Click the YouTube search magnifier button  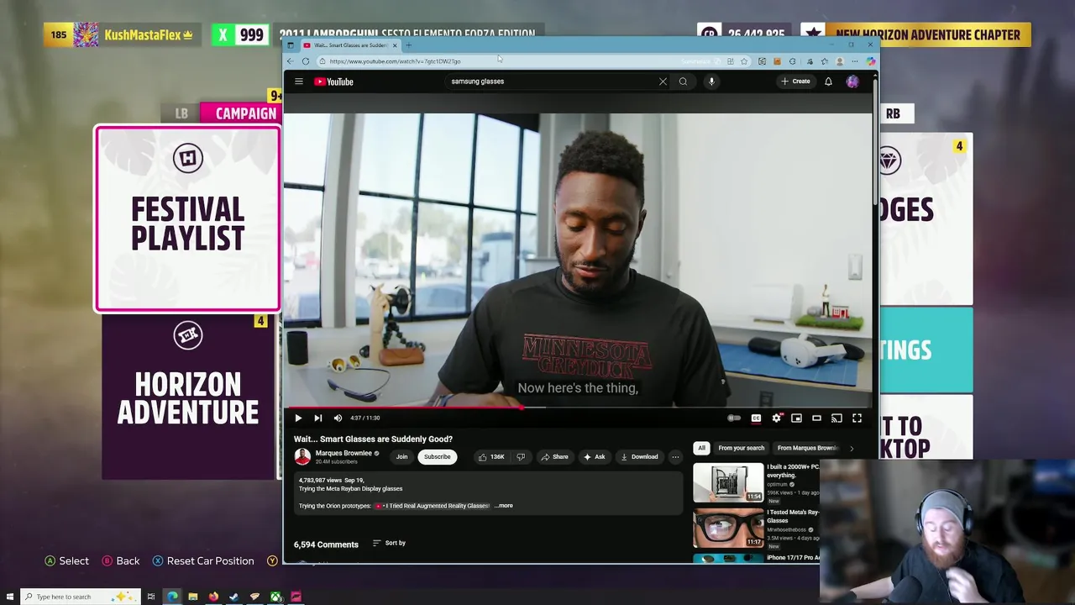click(683, 82)
